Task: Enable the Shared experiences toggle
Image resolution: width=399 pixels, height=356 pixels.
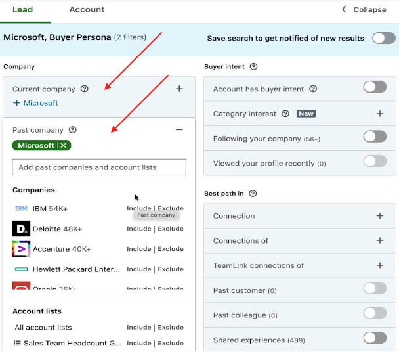Action: coord(375,338)
